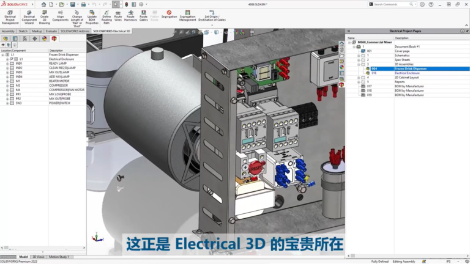Screen dimensions: 470x264
Task: Click the left panel horizontal scrollbar
Action: click(43, 248)
